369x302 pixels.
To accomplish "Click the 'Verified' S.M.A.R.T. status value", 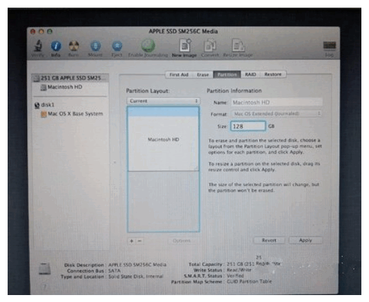I will pyautogui.click(x=235, y=276).
